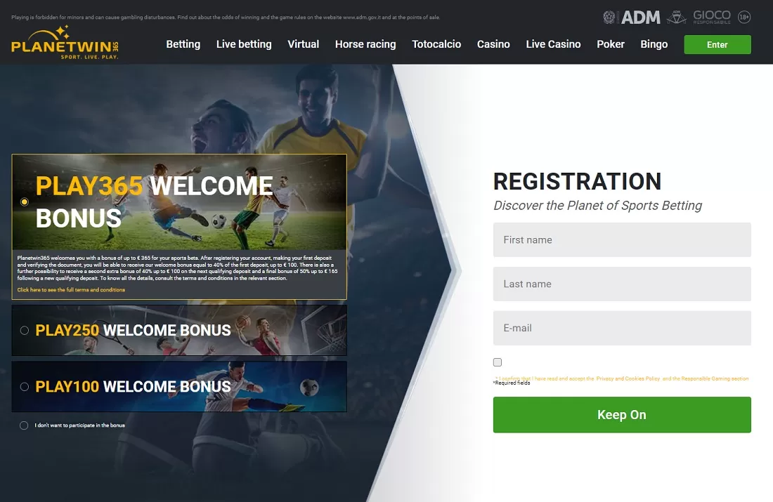
Task: Click the ADM logo icon
Action: tap(640, 18)
